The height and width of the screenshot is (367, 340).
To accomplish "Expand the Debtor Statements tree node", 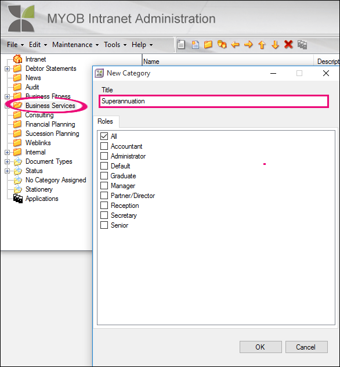I will (7, 69).
